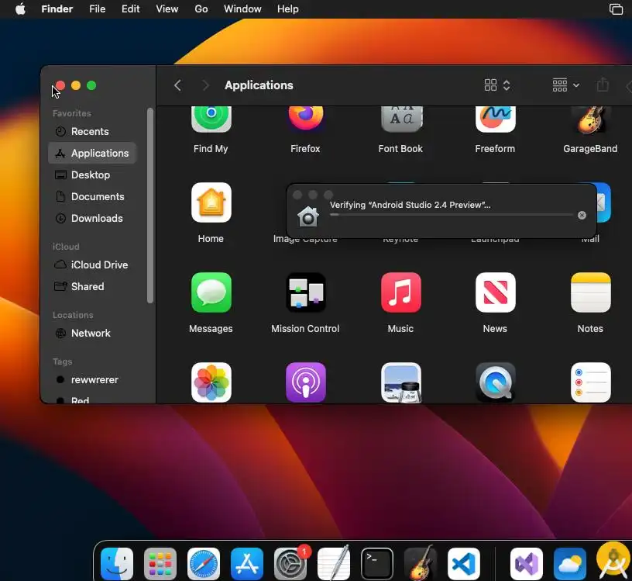Select Applications in the sidebar

point(92,153)
